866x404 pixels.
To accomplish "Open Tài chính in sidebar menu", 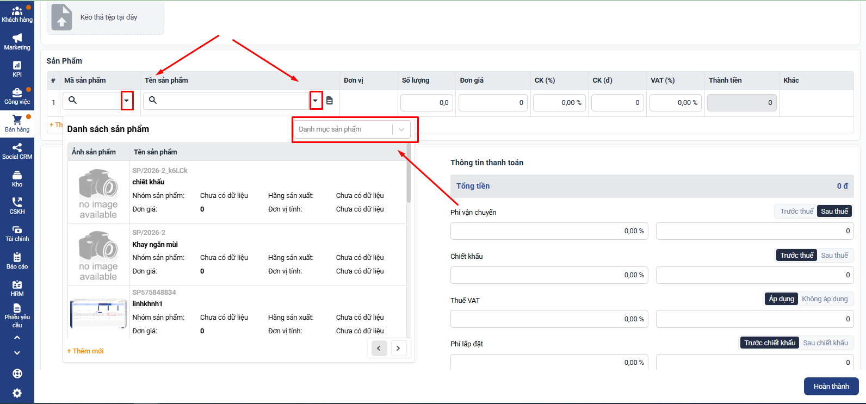I will coord(17,233).
